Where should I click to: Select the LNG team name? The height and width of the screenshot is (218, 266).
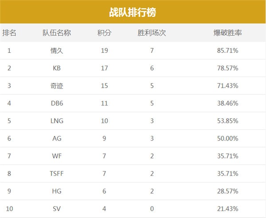coord(57,121)
